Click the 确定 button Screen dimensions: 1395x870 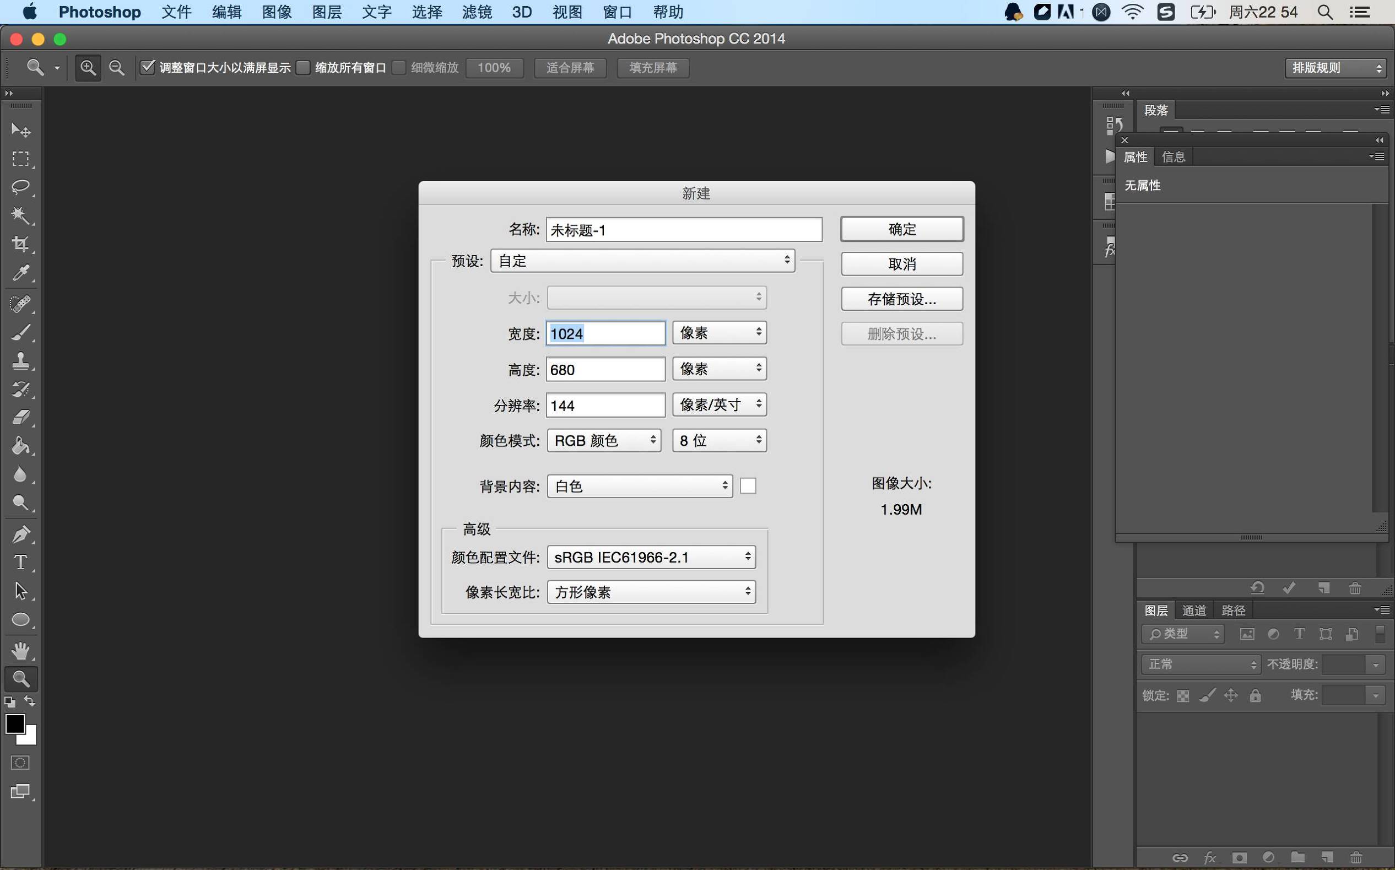901,229
